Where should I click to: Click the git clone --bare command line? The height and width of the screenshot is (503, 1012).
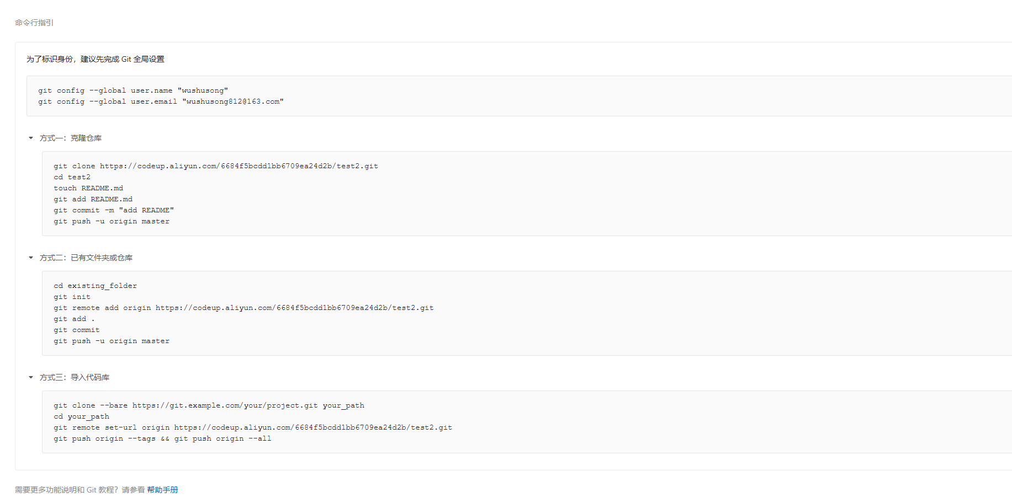(x=209, y=405)
